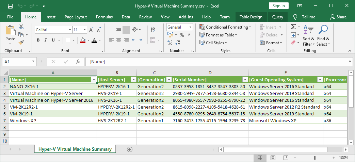The image size is (355, 162).
Task: Click the Tell me search box
Action: coord(305,17)
